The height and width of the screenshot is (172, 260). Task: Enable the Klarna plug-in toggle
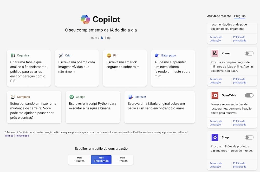pos(249,53)
